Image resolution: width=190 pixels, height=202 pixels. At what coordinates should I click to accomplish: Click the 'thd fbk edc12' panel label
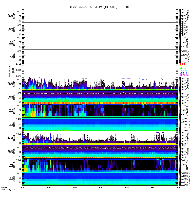click(x=12, y=111)
